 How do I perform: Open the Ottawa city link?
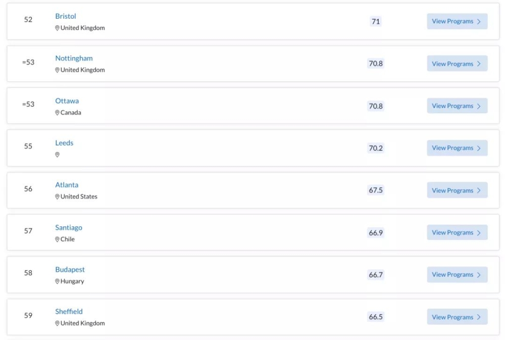[x=67, y=101]
